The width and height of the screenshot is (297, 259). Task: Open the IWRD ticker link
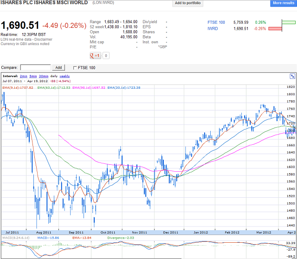tap(213, 29)
